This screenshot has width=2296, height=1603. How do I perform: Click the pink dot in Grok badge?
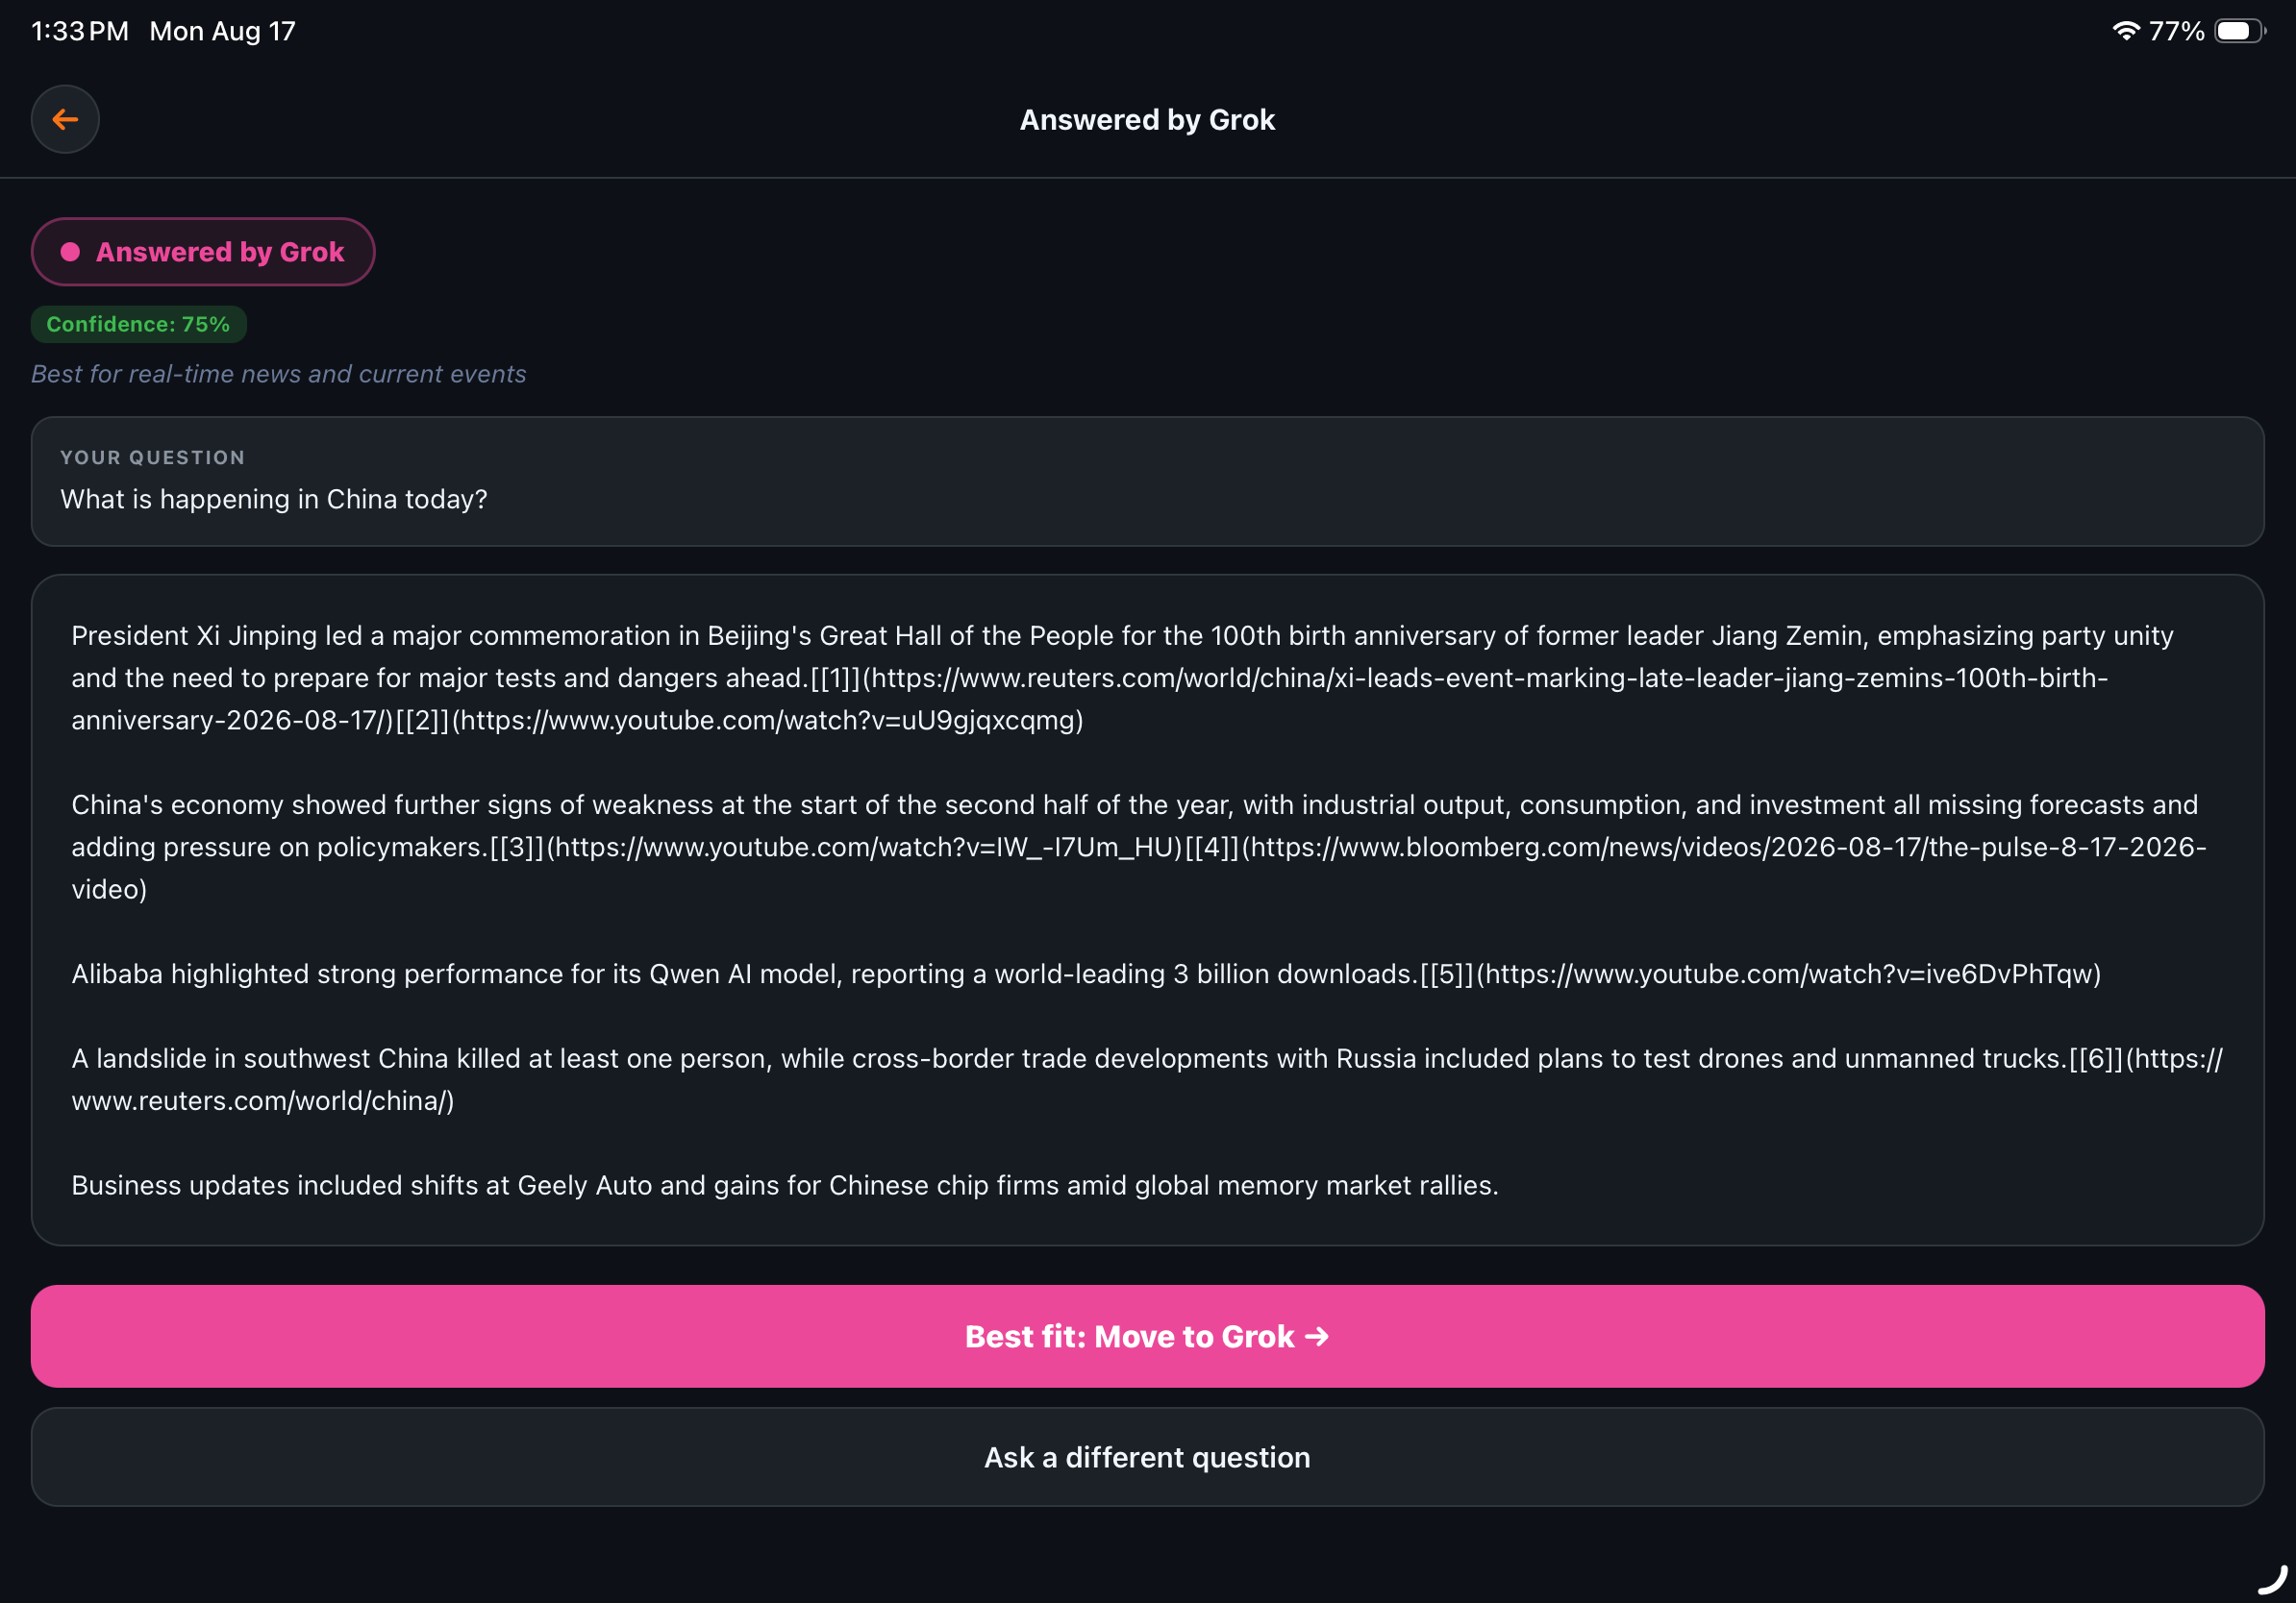[70, 252]
